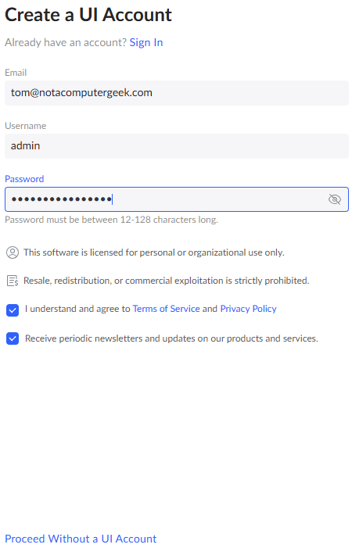This screenshot has width=352, height=548.
Task: Click the personal or organizational use notice
Action: [154, 253]
